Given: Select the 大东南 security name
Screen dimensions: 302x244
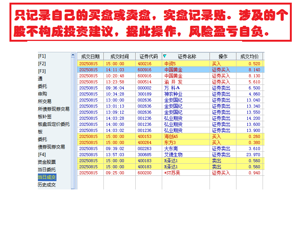Looking at the screenshot, I should (x=171, y=149).
